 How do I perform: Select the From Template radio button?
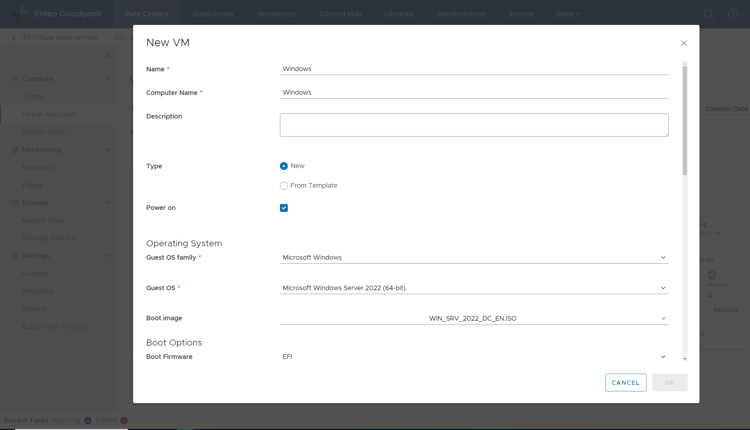(x=284, y=186)
